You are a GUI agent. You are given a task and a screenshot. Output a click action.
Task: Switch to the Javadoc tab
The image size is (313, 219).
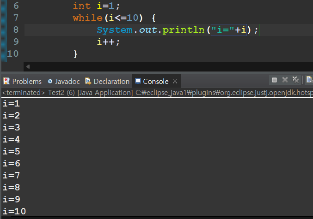point(64,81)
